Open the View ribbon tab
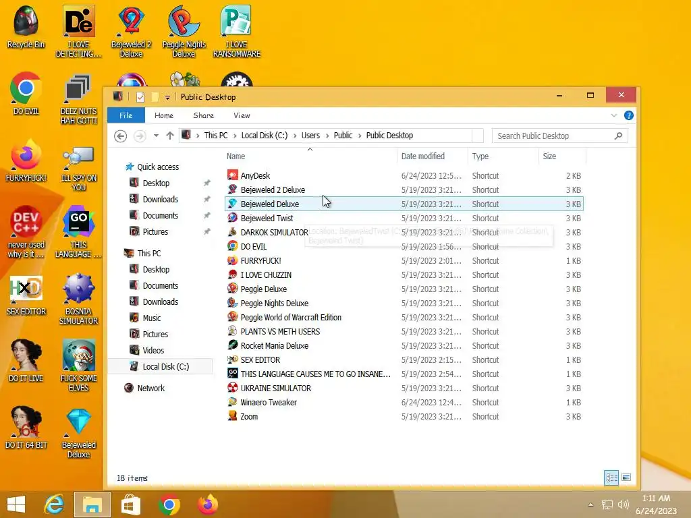The width and height of the screenshot is (691, 518). click(242, 115)
